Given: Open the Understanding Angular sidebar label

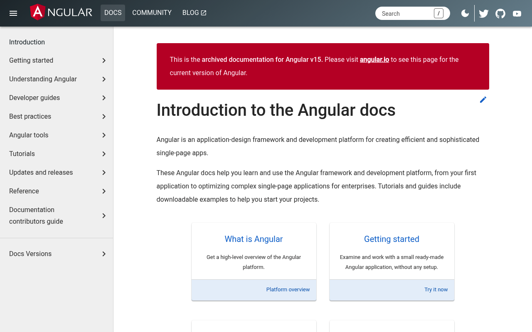Looking at the screenshot, I should tap(43, 79).
